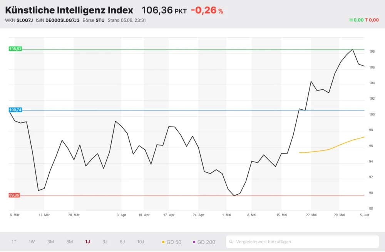
Task: Click the magnifier icon in search box
Action: (x=231, y=242)
